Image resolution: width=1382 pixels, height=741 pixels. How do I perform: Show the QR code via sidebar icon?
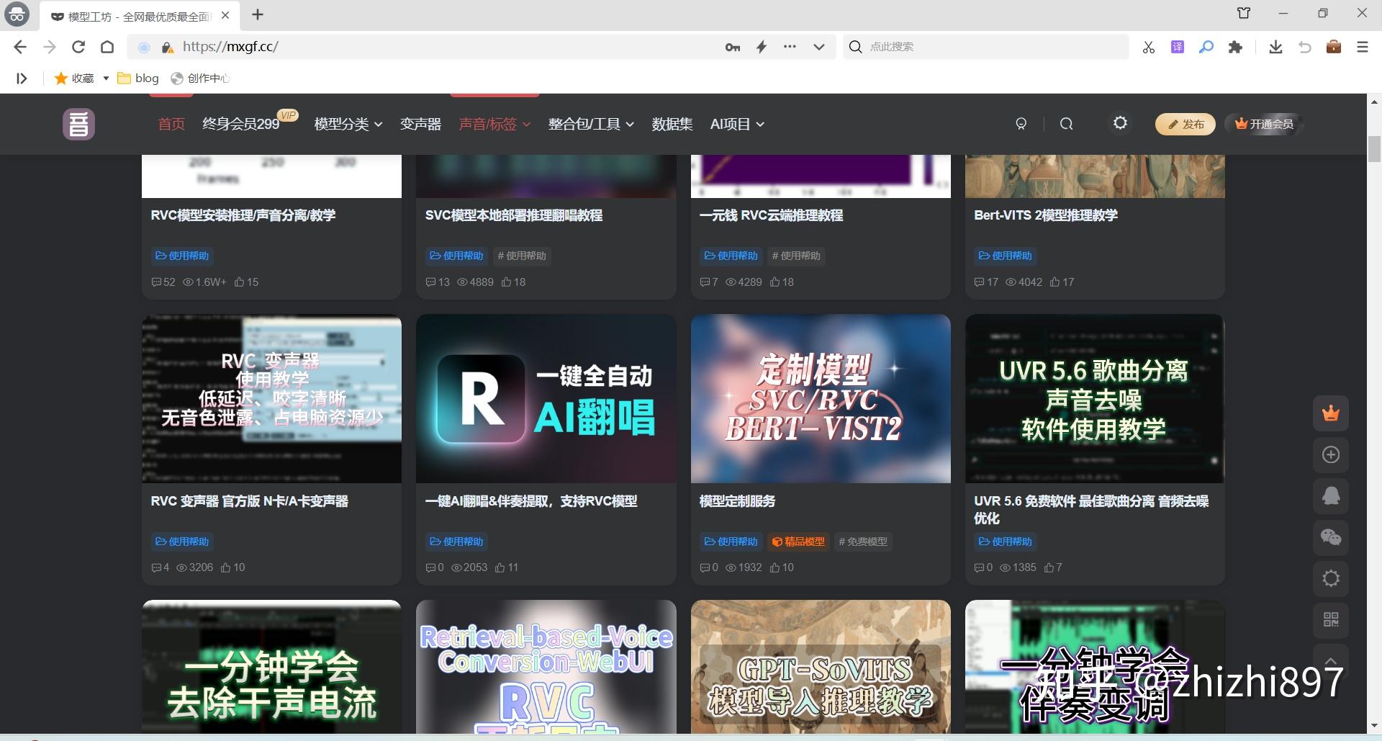1330,620
